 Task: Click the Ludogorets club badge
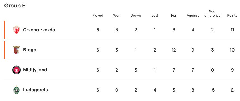point(17,90)
